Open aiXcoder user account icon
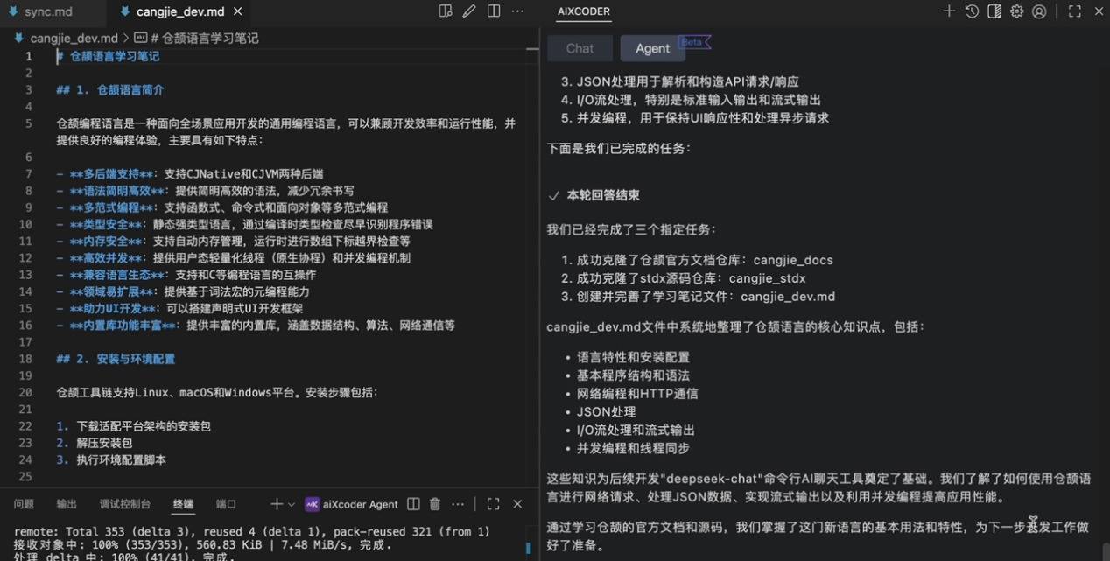The width and height of the screenshot is (1110, 561). click(1039, 11)
